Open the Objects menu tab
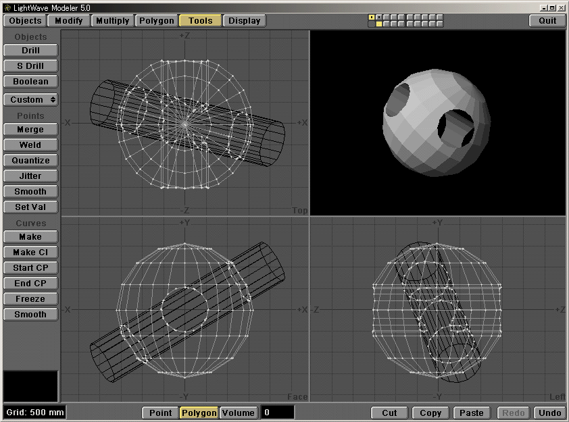 pyautogui.click(x=24, y=20)
